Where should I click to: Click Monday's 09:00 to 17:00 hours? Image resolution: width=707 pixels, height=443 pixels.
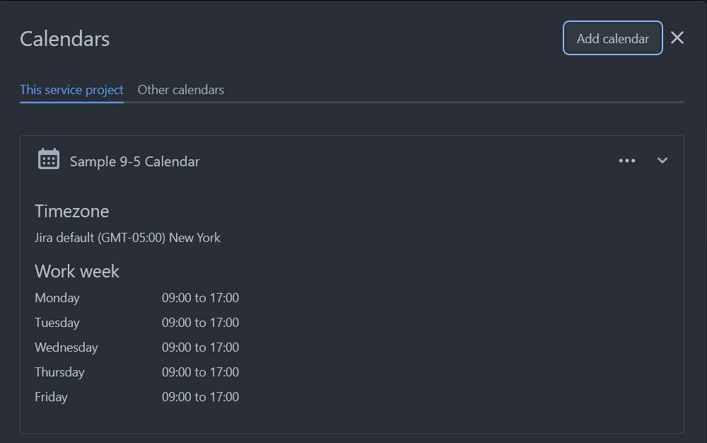pos(200,298)
